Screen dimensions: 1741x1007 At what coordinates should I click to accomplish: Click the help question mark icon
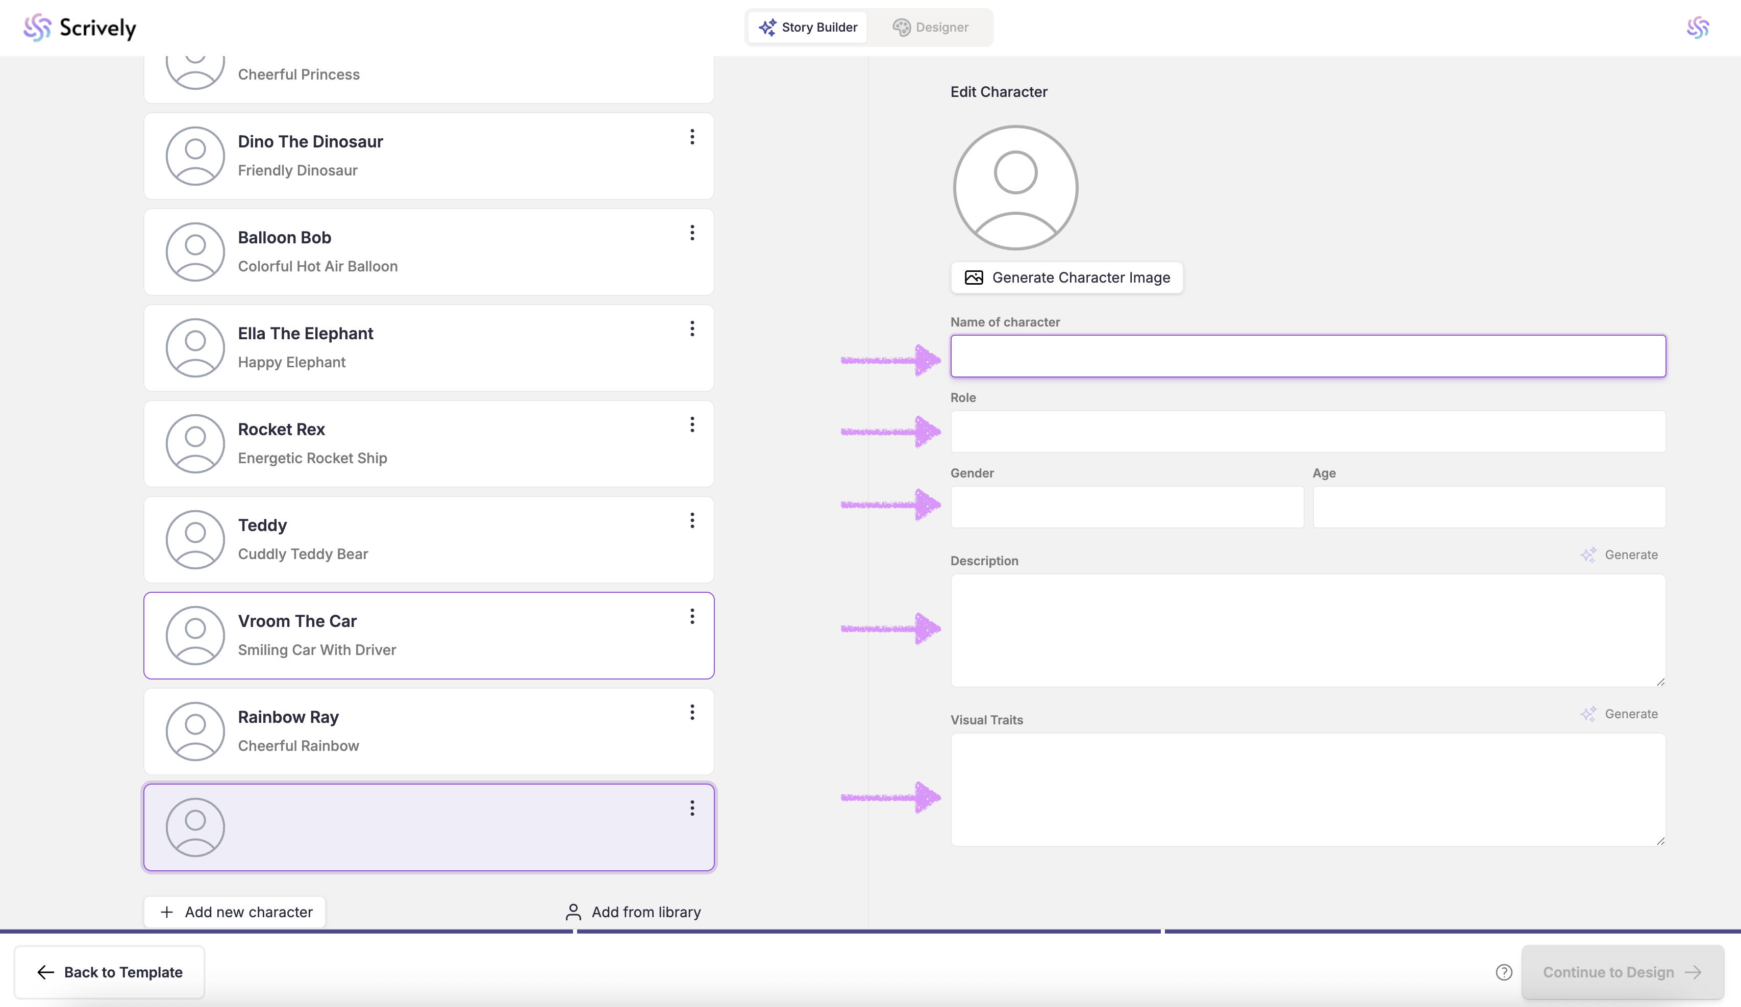(1503, 972)
